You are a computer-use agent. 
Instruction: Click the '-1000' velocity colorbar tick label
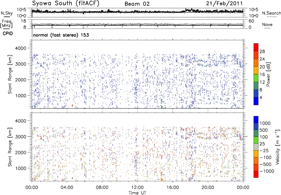tap(267, 171)
